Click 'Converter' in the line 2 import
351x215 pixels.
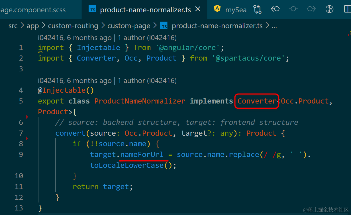[96, 58]
